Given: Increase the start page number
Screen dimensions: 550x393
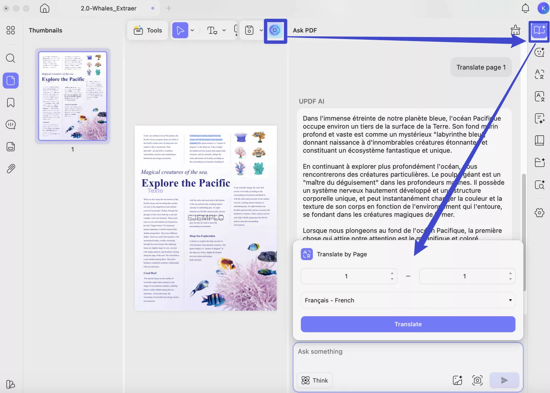Looking at the screenshot, I should tap(392, 273).
